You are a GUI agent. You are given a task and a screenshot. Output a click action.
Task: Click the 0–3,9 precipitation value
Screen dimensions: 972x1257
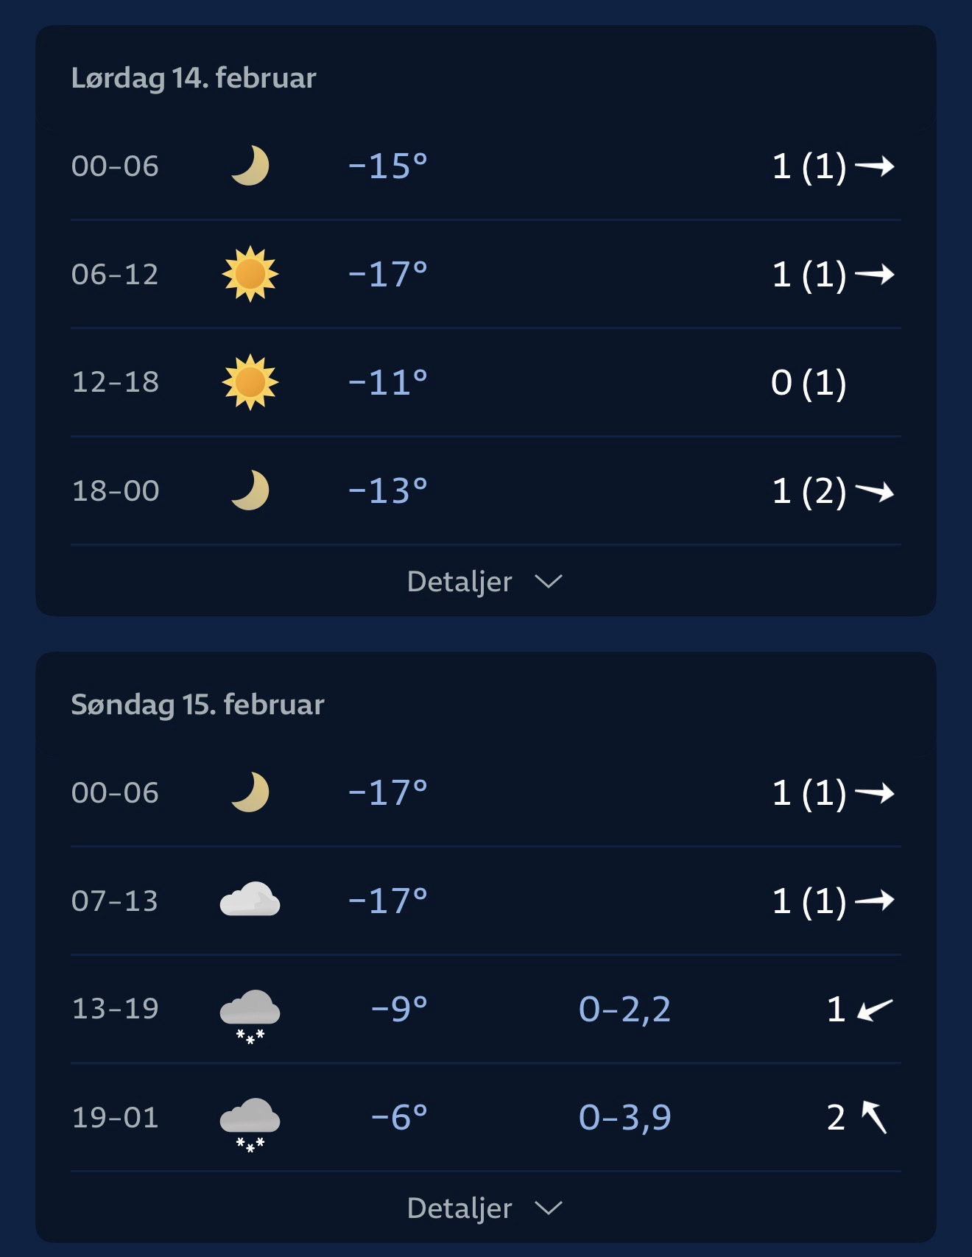point(624,1117)
